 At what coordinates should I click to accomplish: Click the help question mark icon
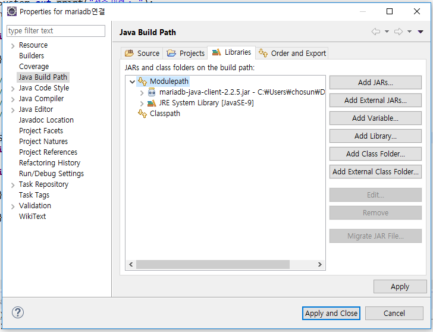pos(18,313)
